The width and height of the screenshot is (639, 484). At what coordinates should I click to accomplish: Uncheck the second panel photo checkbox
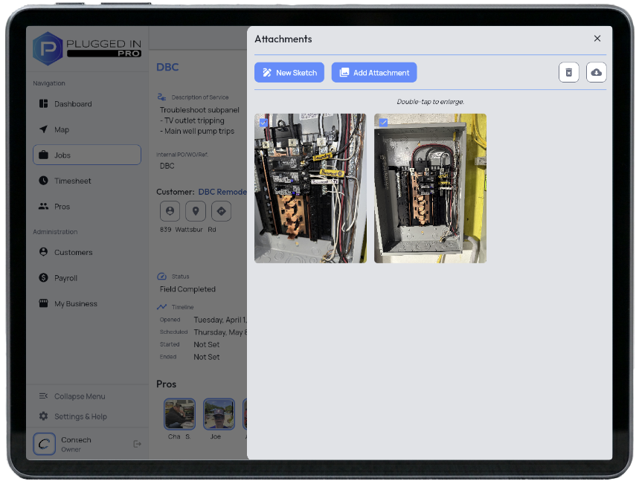383,123
